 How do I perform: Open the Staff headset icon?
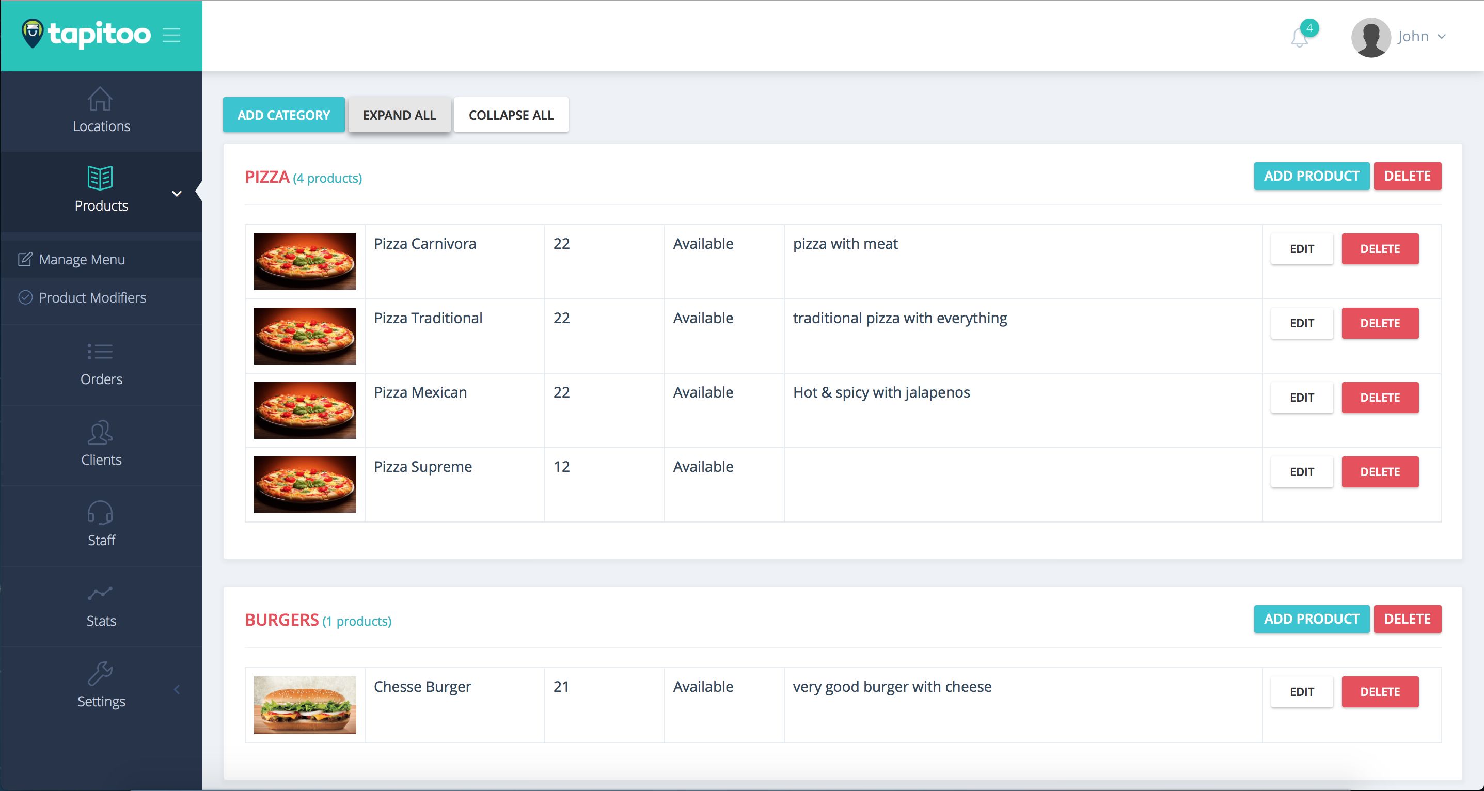tap(100, 513)
